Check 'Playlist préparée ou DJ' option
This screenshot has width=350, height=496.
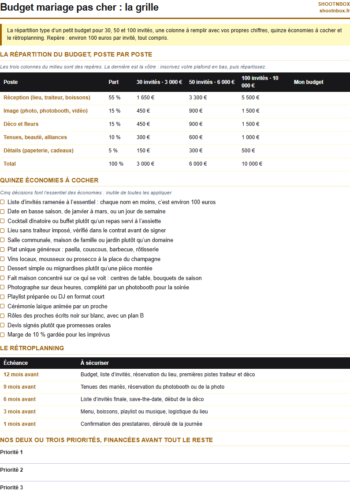pos(2,297)
